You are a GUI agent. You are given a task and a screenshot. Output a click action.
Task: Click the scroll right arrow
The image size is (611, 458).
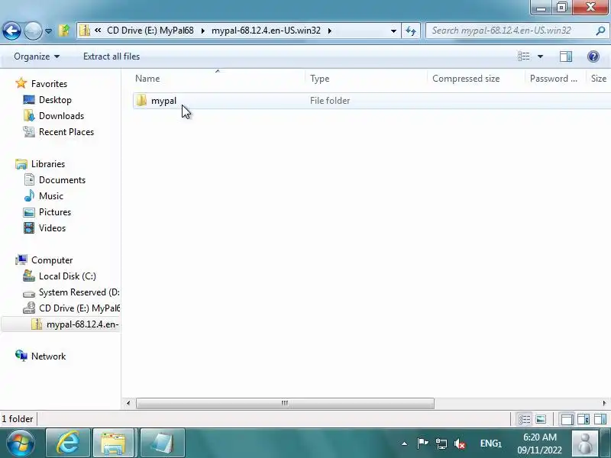point(604,403)
